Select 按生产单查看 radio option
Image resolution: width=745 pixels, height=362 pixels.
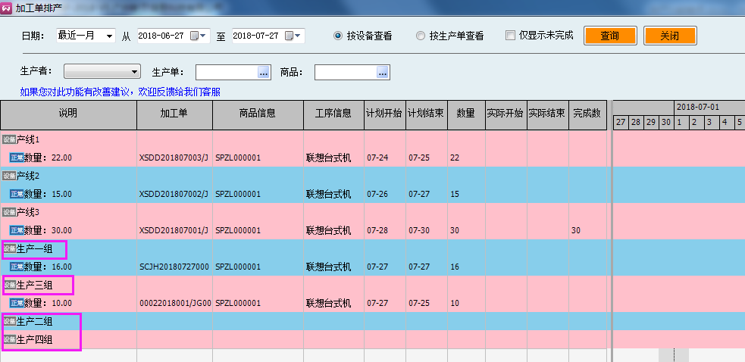coord(421,36)
